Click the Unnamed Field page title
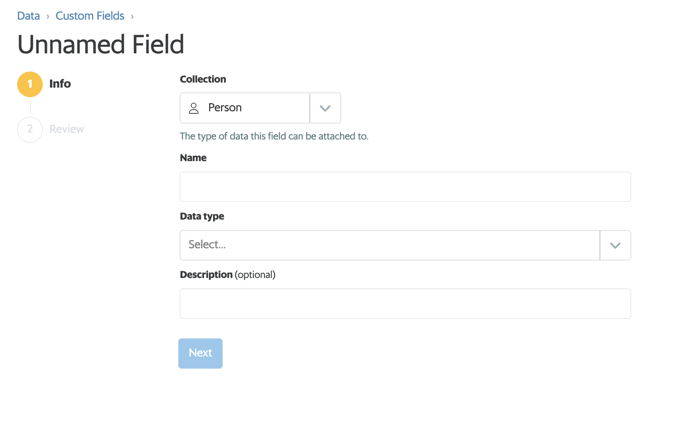 [101, 44]
